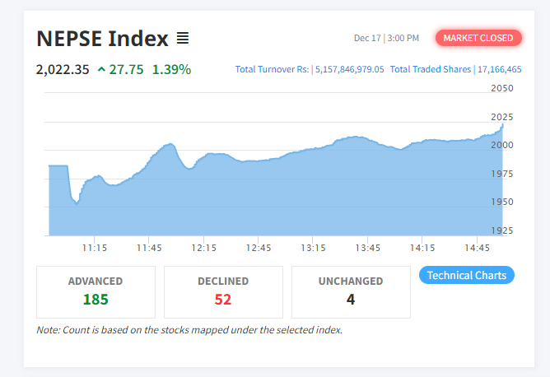This screenshot has height=377, width=550.
Task: Open the menu icon beside NEPSE Index
Action: pyautogui.click(x=183, y=38)
